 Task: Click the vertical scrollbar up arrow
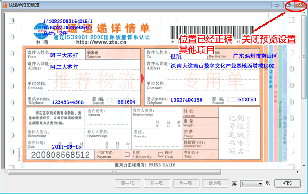304,13
